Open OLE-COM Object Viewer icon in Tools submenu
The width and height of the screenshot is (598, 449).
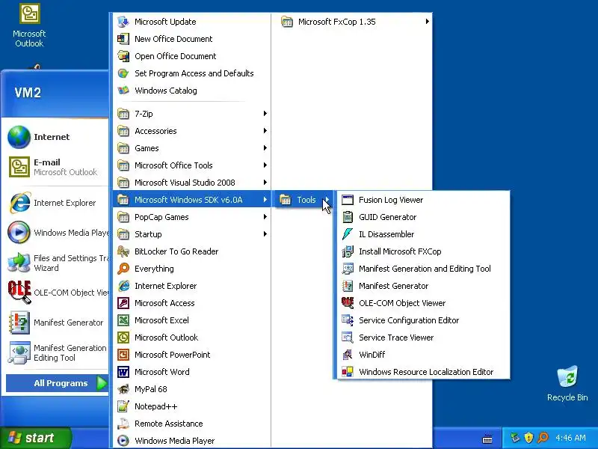[348, 303]
